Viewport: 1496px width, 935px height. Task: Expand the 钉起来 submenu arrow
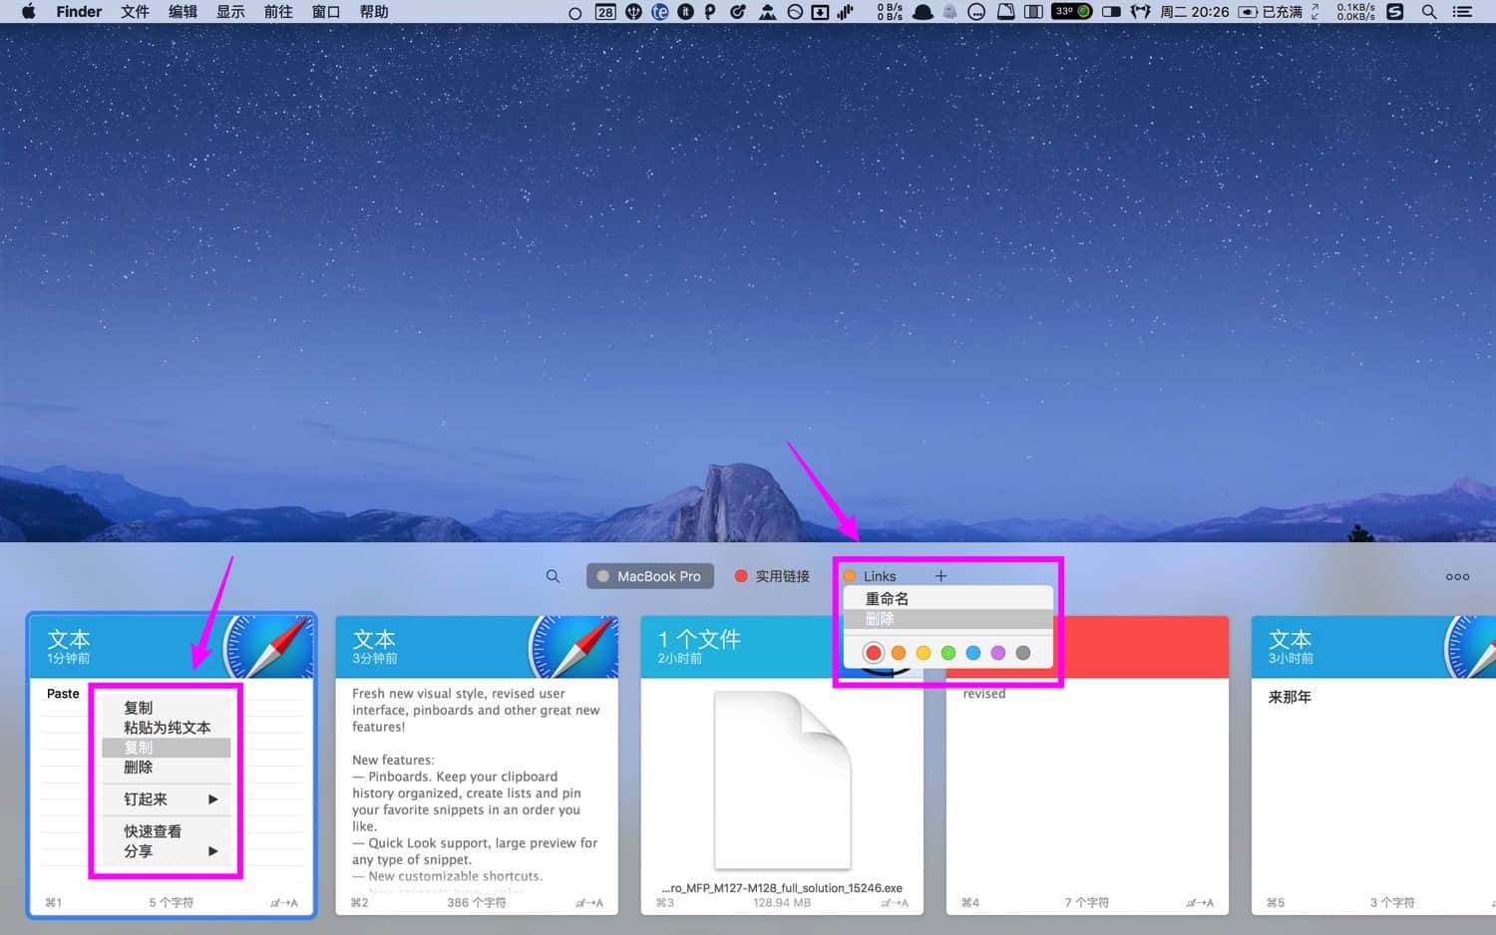click(212, 799)
